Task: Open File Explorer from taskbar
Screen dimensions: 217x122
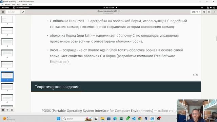Action: [102, 119]
